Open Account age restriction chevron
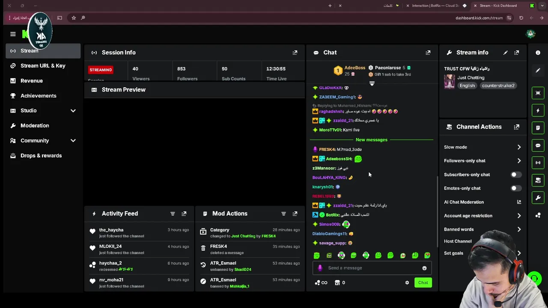Viewport: 548px width, 308px height. pyautogui.click(x=519, y=216)
